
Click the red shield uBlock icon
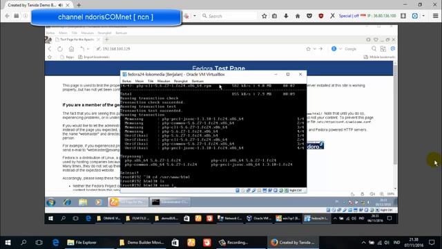pos(320,16)
